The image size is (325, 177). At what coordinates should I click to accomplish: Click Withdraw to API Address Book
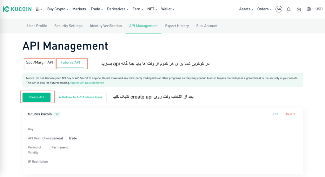80,97
